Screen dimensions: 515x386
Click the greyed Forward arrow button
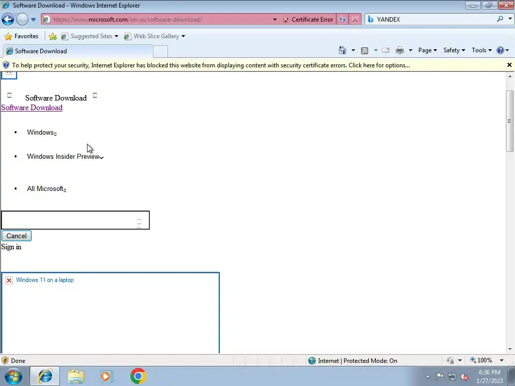point(22,20)
